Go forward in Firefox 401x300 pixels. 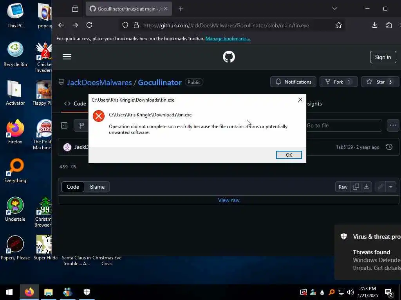75,25
